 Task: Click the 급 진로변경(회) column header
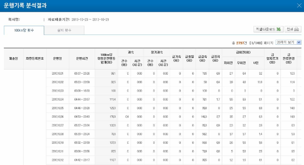click(289, 58)
